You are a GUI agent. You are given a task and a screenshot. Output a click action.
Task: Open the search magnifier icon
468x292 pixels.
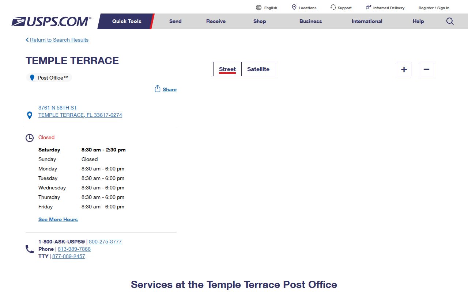tap(450, 21)
